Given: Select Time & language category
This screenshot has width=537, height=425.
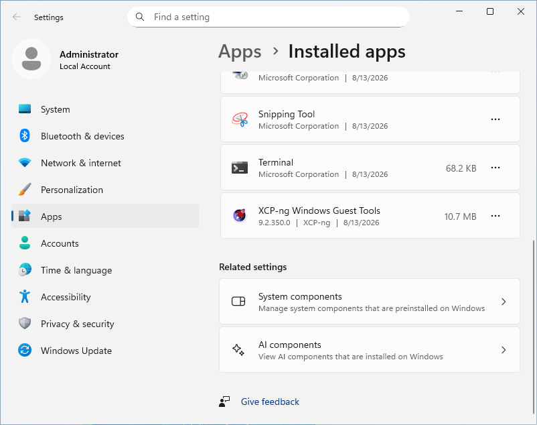Looking at the screenshot, I should (105, 270).
